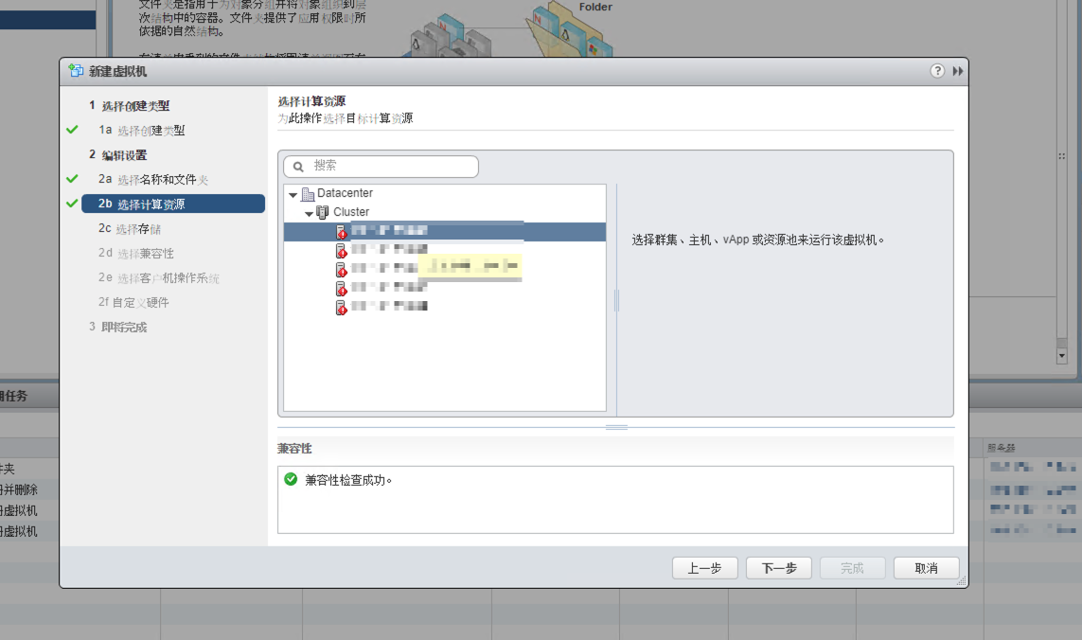This screenshot has height=640, width=1082.
Task: Click the last host's icon in Cluster
Action: click(341, 307)
